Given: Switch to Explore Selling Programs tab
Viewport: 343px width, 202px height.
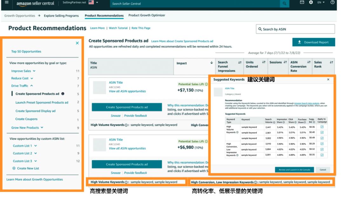Looking at the screenshot, I should (61, 16).
